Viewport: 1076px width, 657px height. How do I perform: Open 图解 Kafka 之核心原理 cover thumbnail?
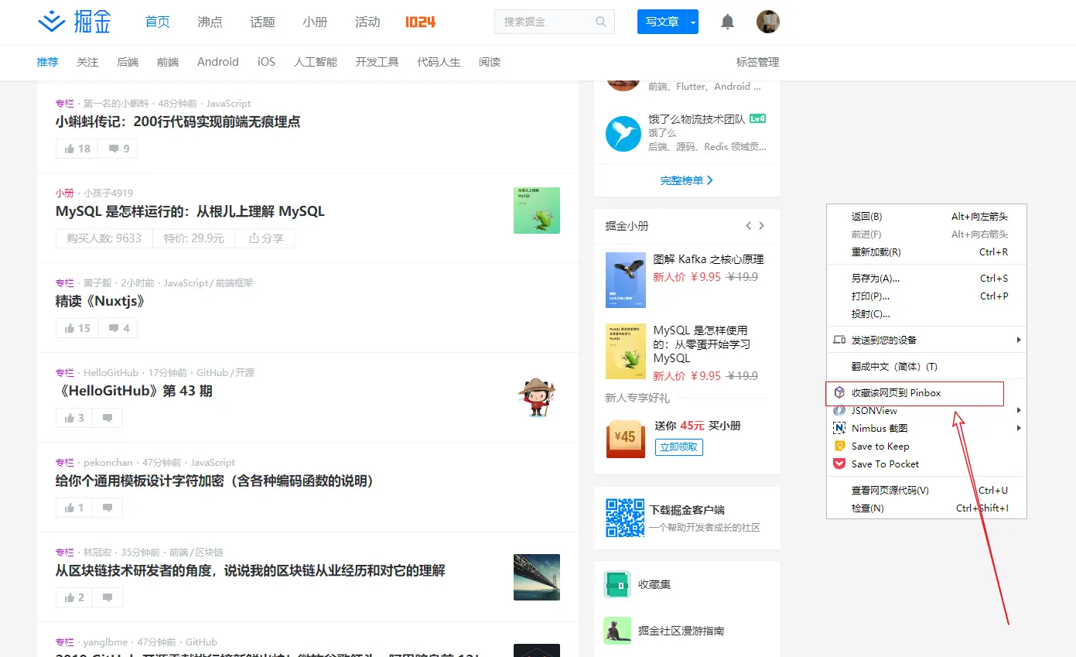point(625,280)
